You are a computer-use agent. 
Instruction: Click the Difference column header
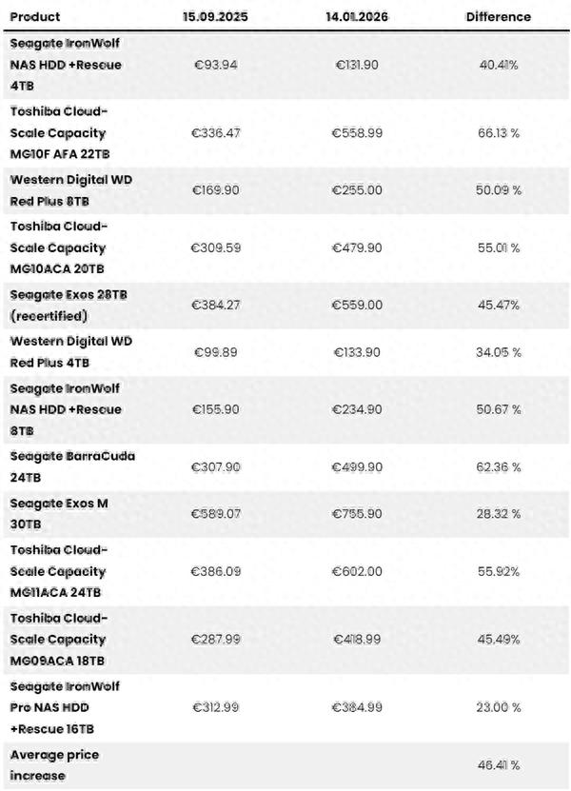coord(499,16)
